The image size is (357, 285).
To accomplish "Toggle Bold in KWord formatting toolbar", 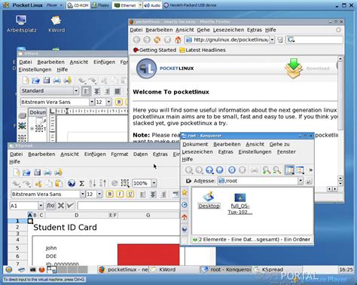I will pyautogui.click(x=119, y=102).
